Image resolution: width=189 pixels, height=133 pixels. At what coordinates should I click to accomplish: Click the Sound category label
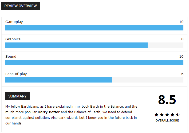pyautogui.click(x=11, y=56)
